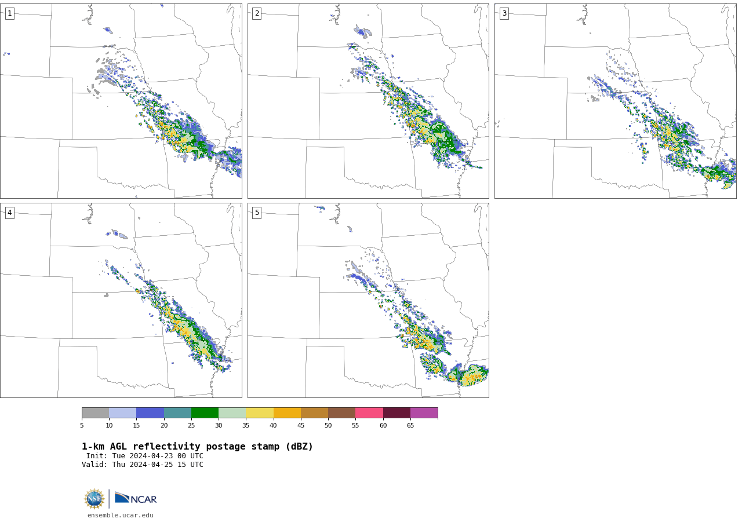Click the brown 50-55 dBZ swatch
The height and width of the screenshot is (522, 742).
342,413
